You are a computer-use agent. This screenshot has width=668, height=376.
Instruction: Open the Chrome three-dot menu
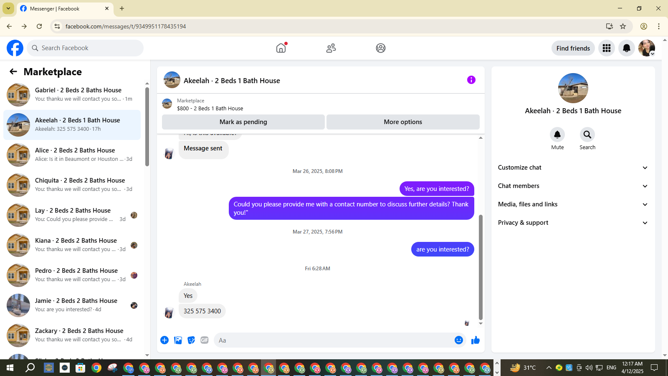(x=659, y=26)
